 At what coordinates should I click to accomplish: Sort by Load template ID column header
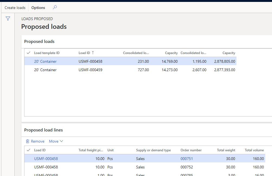pos(47,53)
